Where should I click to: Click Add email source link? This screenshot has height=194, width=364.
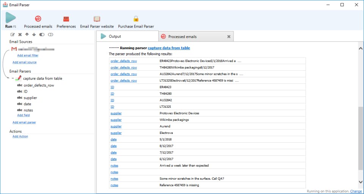tap(24, 62)
